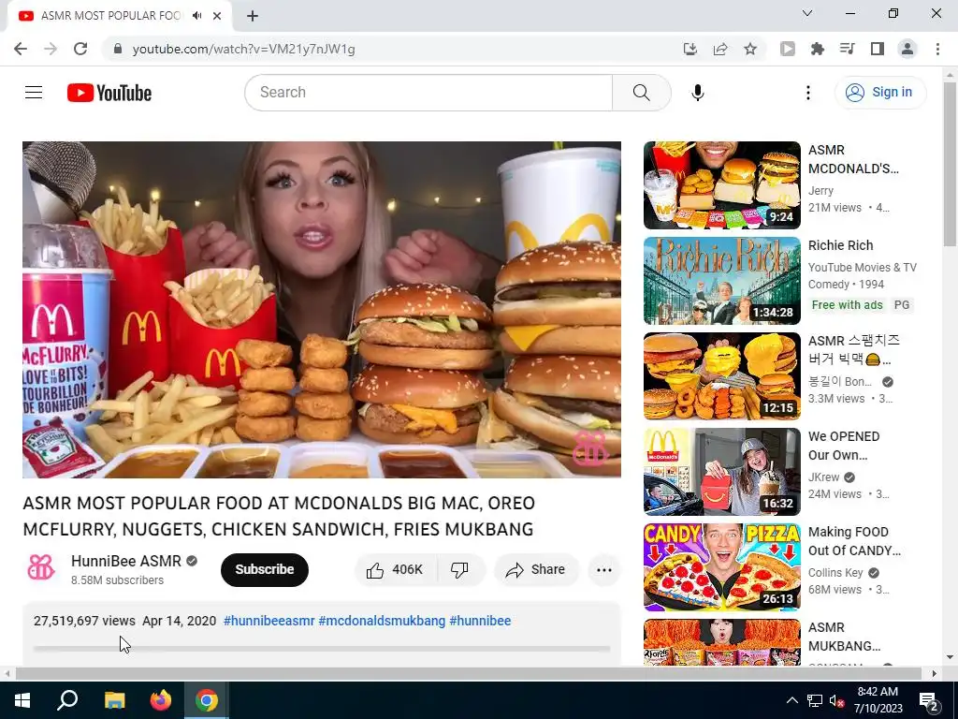Open the YouTube hamburger guide menu
The width and height of the screenshot is (958, 719).
(34, 93)
